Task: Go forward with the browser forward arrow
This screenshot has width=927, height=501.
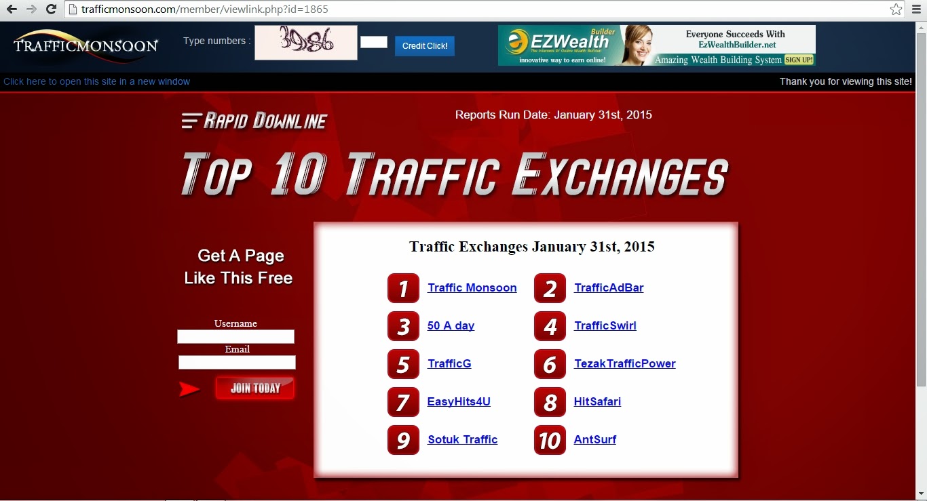Action: 31,9
